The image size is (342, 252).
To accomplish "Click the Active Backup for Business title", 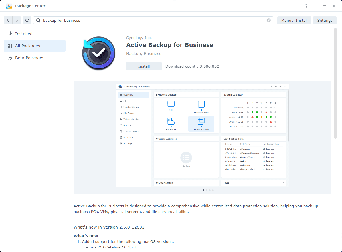I will coord(170,45).
